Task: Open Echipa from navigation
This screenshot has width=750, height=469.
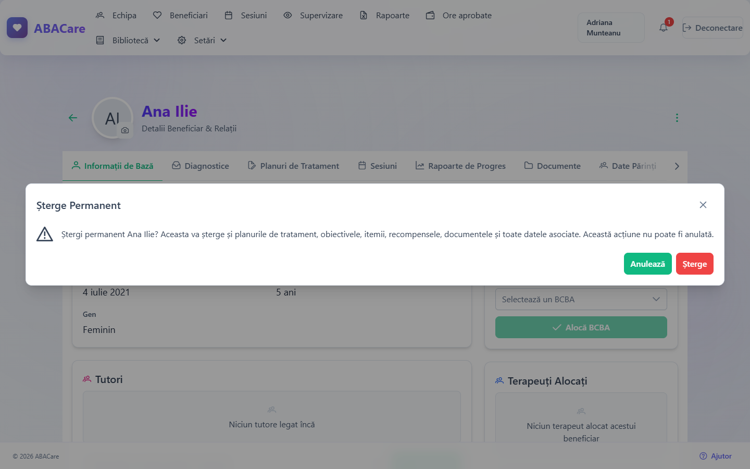Action: pos(116,16)
